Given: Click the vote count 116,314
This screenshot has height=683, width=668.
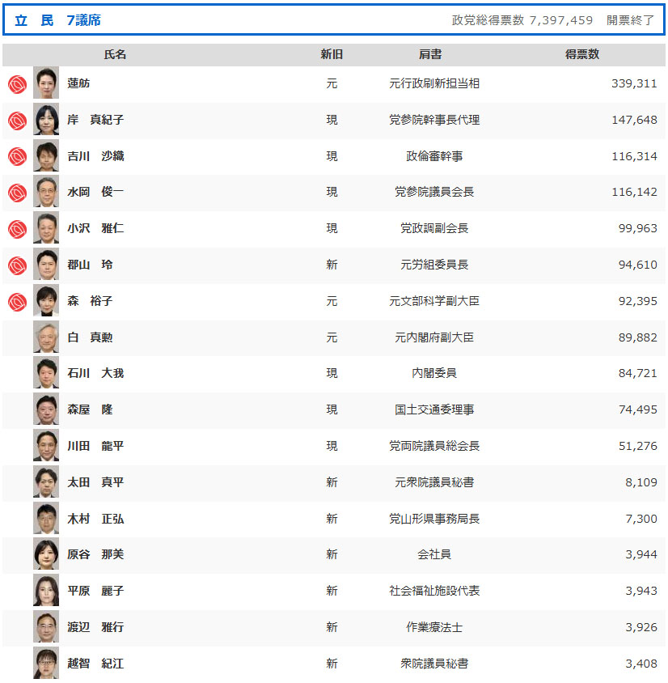Looking at the screenshot, I should tap(634, 156).
